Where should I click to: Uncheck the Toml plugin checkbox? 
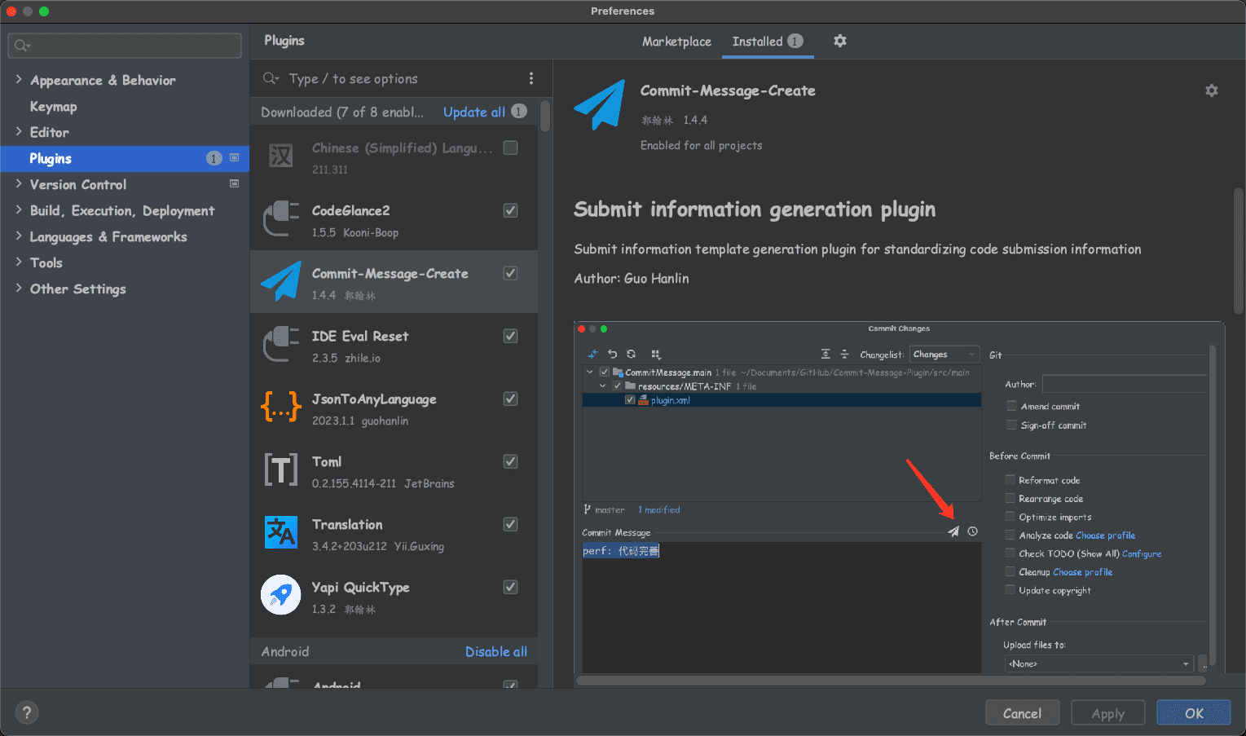pos(511,461)
